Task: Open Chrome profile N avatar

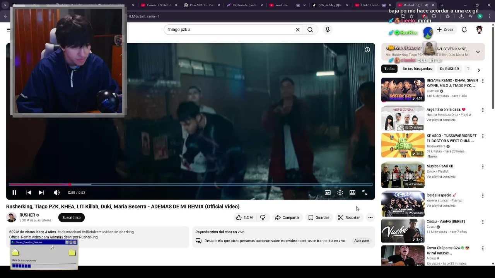Action: (x=480, y=16)
